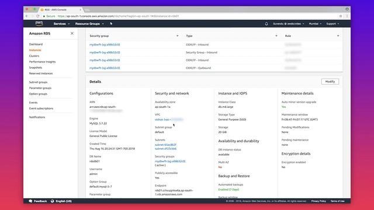
Task: Bookmark page with star icon
Action: [341, 16]
